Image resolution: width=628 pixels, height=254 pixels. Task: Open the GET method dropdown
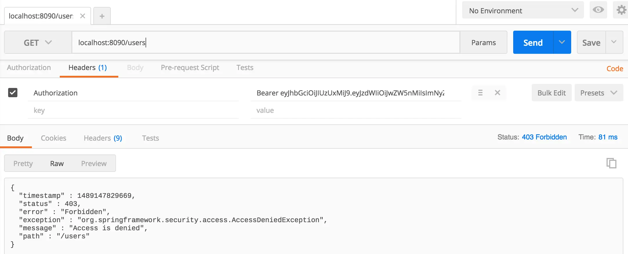(x=38, y=43)
